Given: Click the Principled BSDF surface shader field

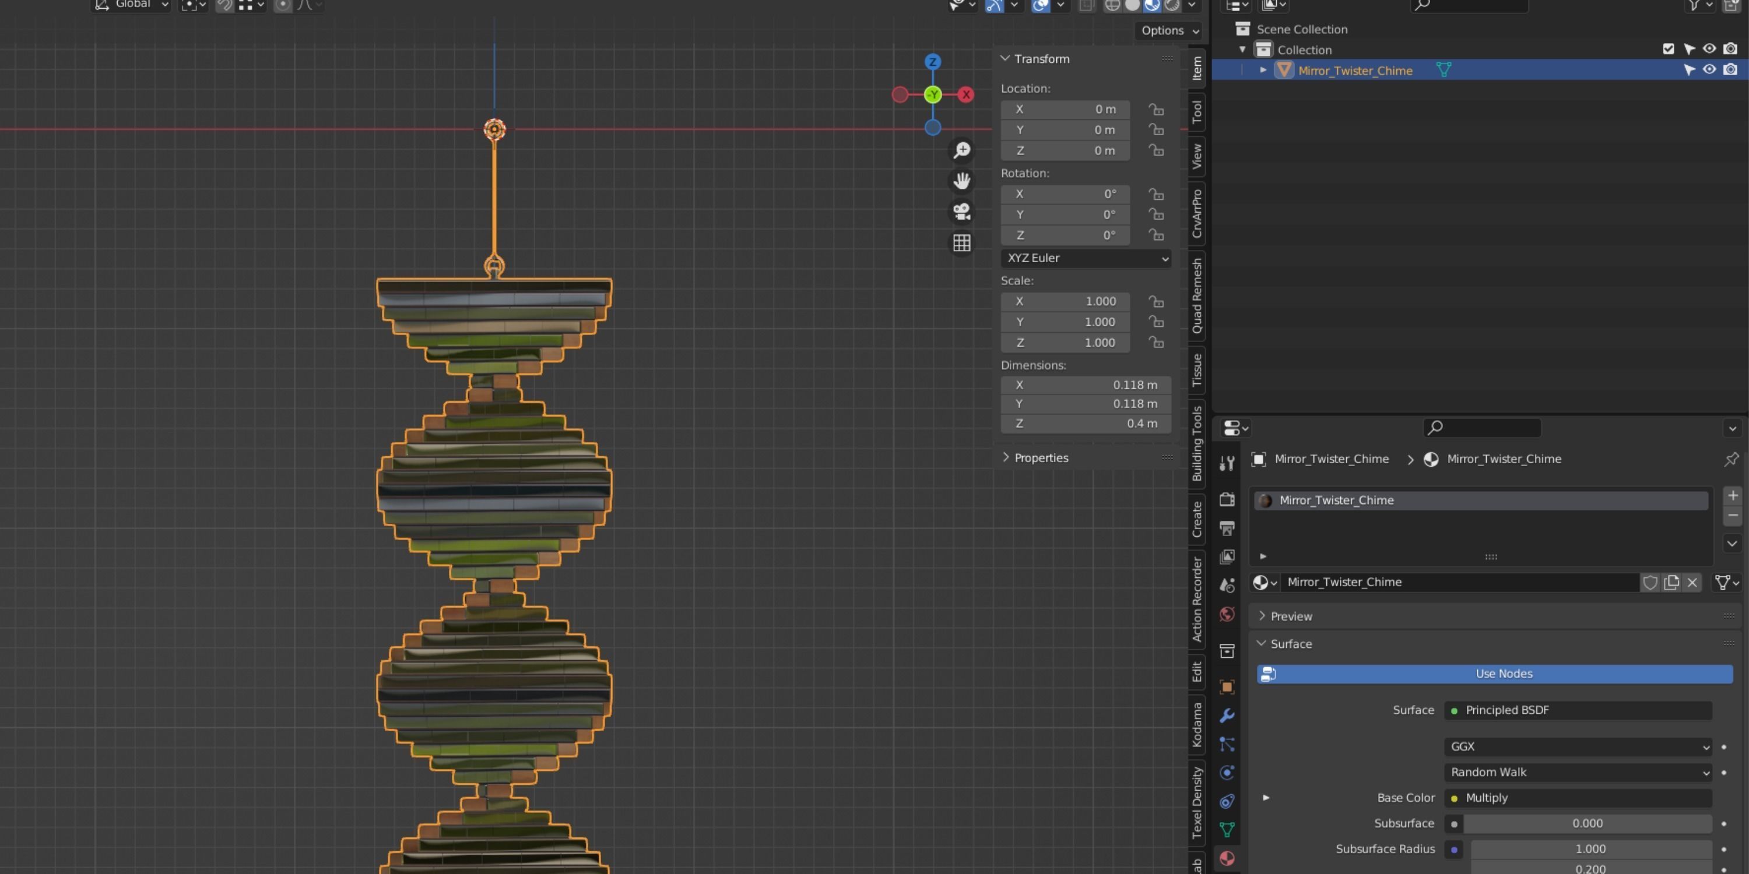Looking at the screenshot, I should [x=1578, y=710].
